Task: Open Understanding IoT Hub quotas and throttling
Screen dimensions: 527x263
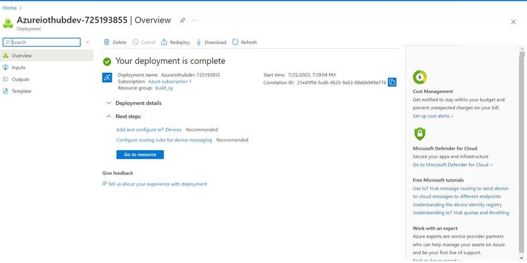Action: click(x=461, y=213)
